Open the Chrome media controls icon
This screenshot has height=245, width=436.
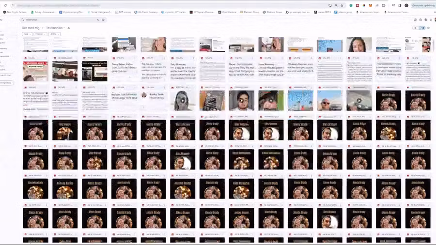click(x=393, y=5)
